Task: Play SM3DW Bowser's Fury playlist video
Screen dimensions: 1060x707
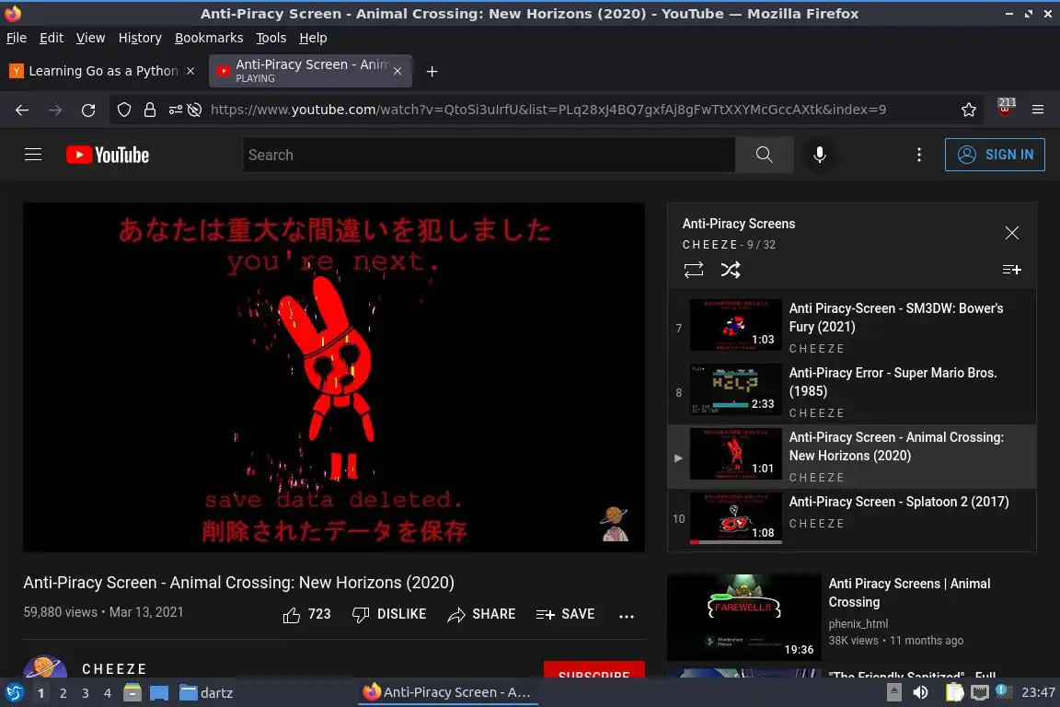Action: tap(852, 328)
